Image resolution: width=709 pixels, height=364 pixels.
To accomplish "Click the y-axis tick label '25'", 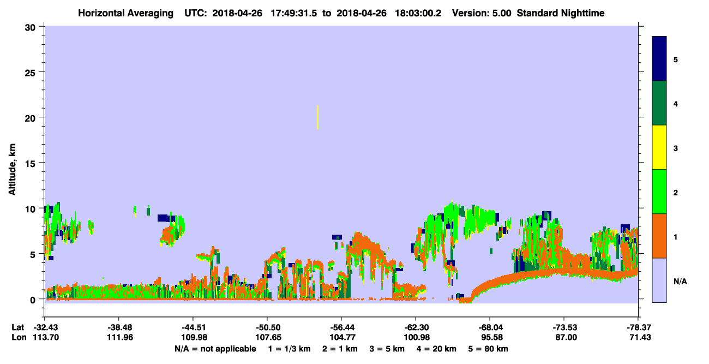I will 32,72.
